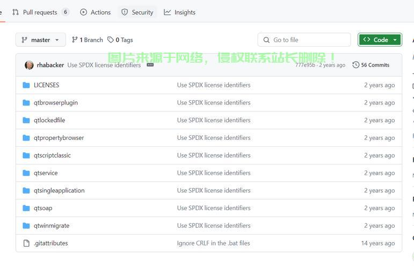Open commit message in the qtservice row
This screenshot has width=414, height=268.
tap(214, 173)
